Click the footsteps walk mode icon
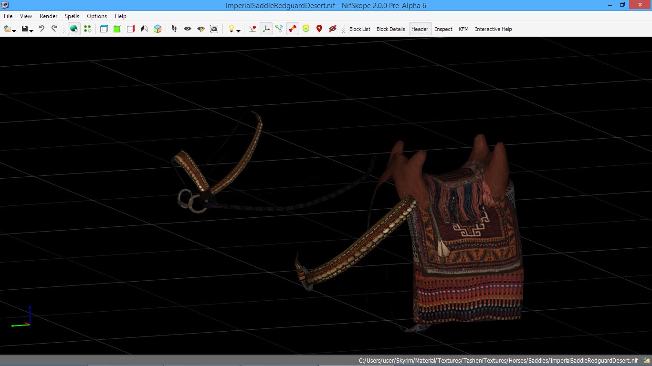 click(x=174, y=29)
